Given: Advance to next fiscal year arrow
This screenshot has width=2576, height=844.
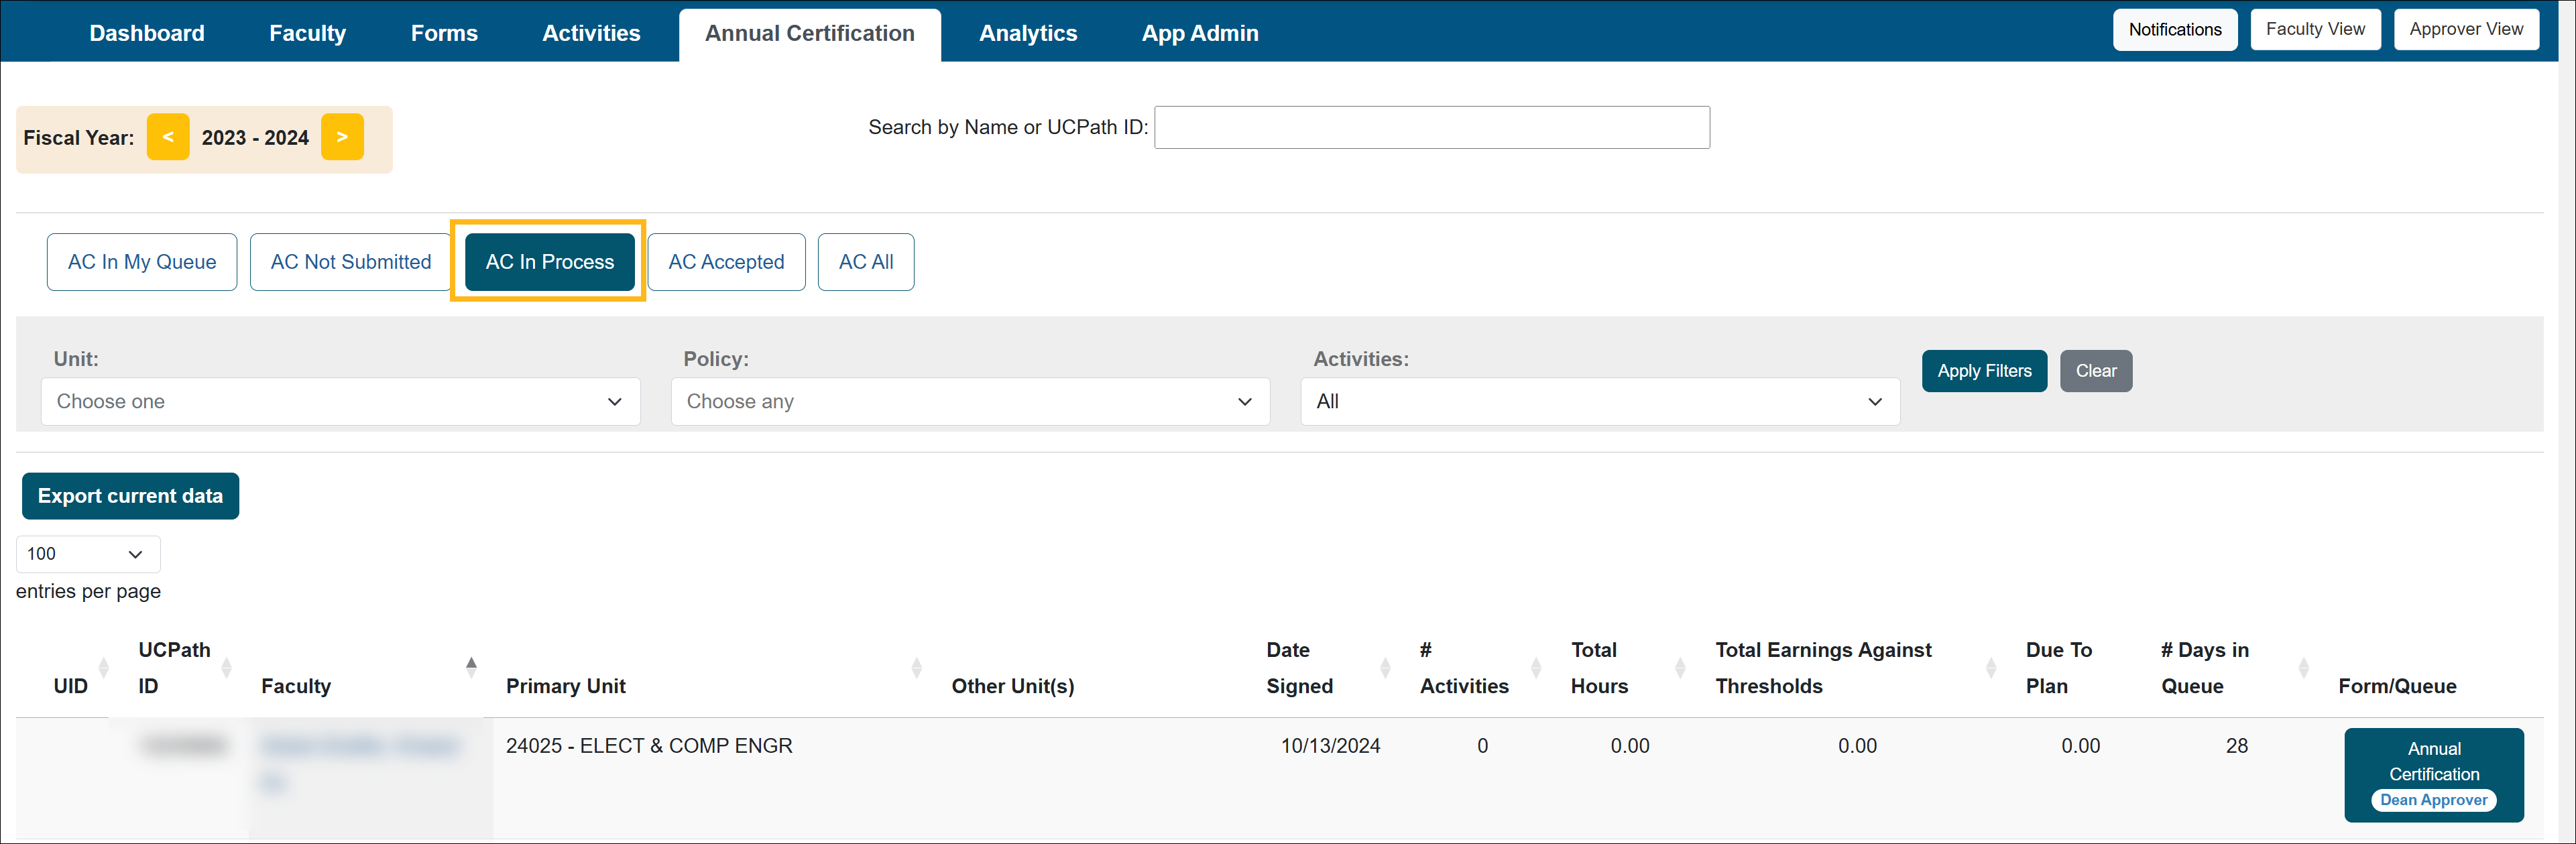Looking at the screenshot, I should click(x=342, y=137).
